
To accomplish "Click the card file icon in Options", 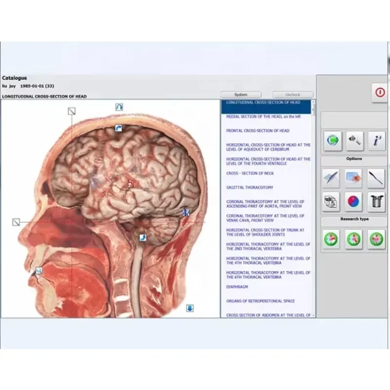I will tap(352, 177).
